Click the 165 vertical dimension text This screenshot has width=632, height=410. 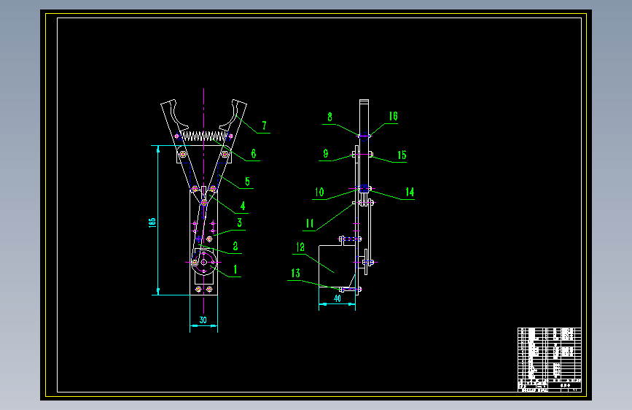(152, 223)
